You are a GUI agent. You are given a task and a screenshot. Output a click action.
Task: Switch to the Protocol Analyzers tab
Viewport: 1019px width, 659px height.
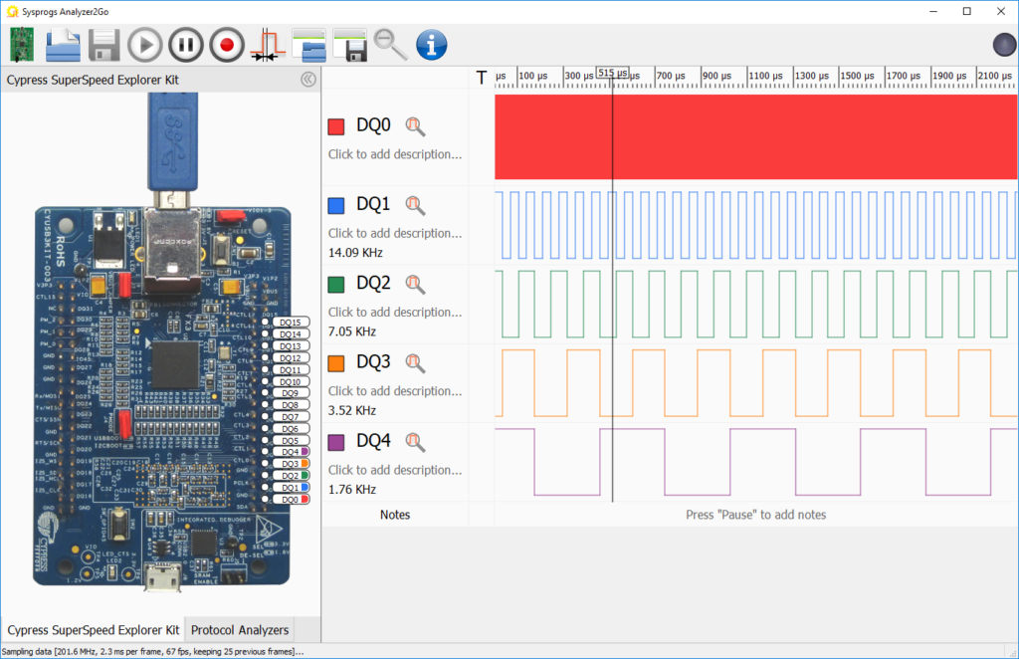click(x=240, y=630)
